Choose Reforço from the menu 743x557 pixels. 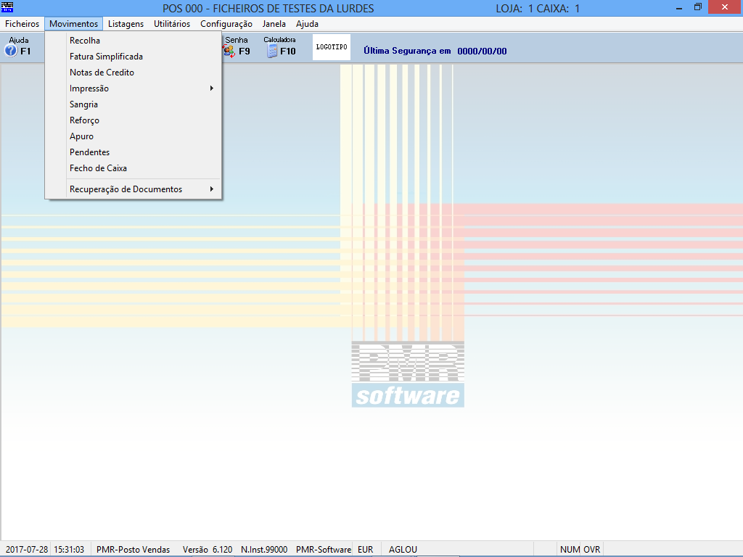point(84,120)
